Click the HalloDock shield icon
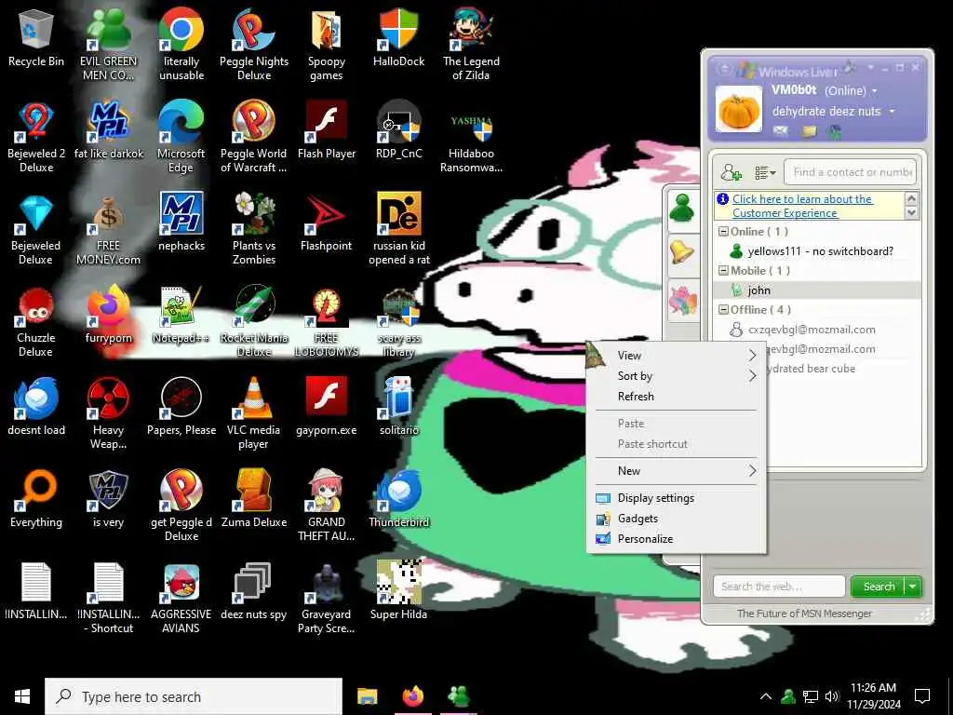Image resolution: width=953 pixels, height=715 pixels. [398, 37]
